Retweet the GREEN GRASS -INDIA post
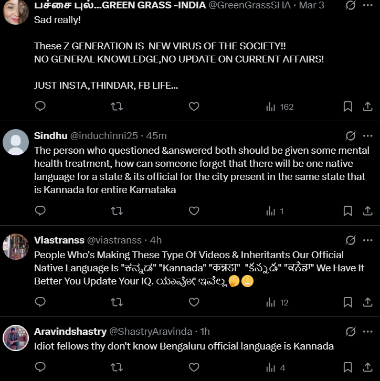 [117, 107]
